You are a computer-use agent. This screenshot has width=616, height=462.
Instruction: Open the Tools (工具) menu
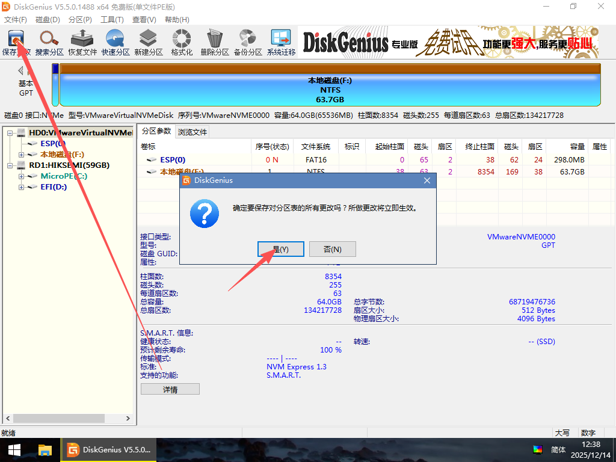(112, 20)
